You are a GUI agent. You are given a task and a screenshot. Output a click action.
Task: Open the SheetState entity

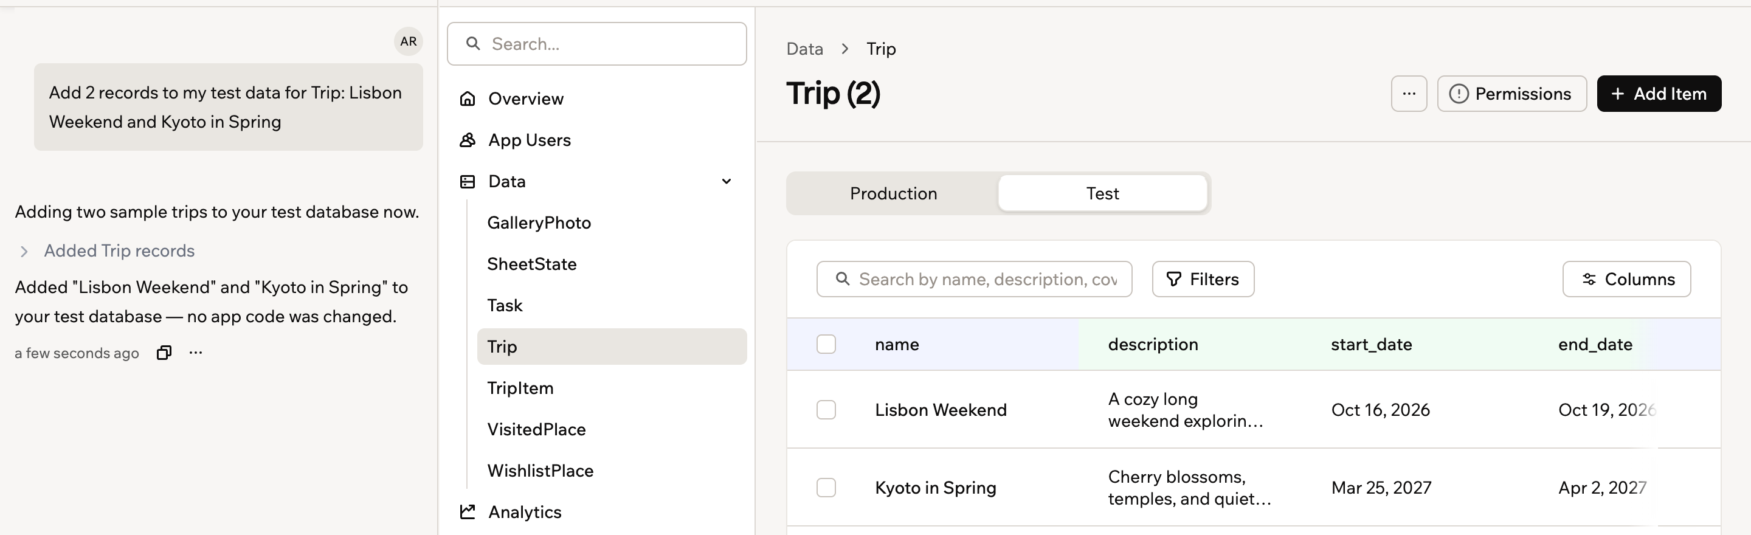coord(612,264)
